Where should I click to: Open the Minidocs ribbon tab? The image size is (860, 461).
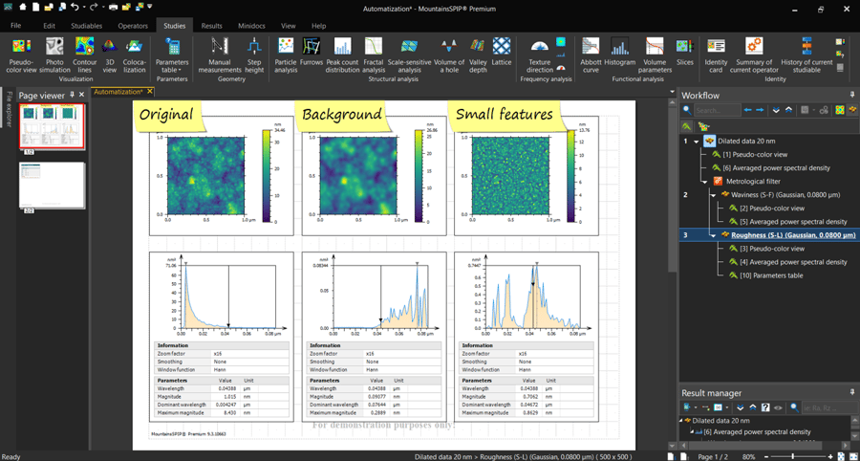click(250, 26)
